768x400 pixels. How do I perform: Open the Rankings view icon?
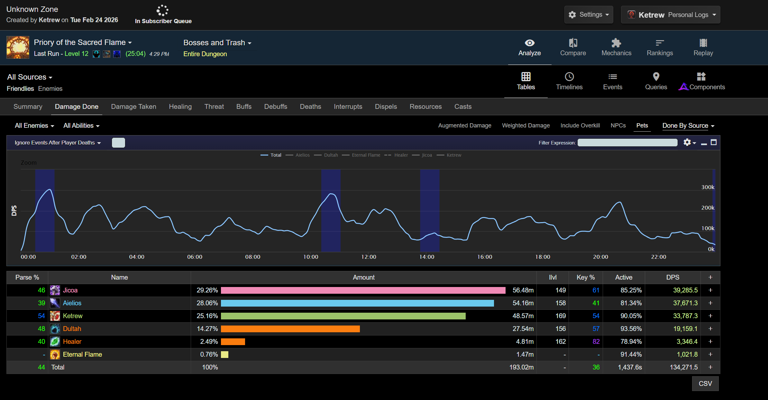coord(660,43)
